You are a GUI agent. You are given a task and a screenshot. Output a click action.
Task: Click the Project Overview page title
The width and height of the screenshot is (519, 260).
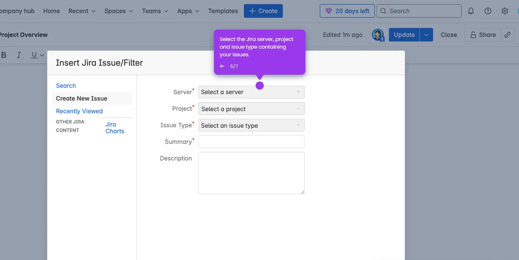click(x=24, y=35)
